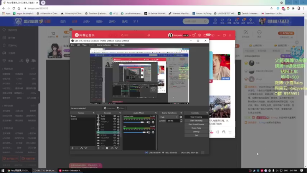This screenshot has height=173, width=307.
Task: Move the selected source down
Action: click(x=116, y=148)
